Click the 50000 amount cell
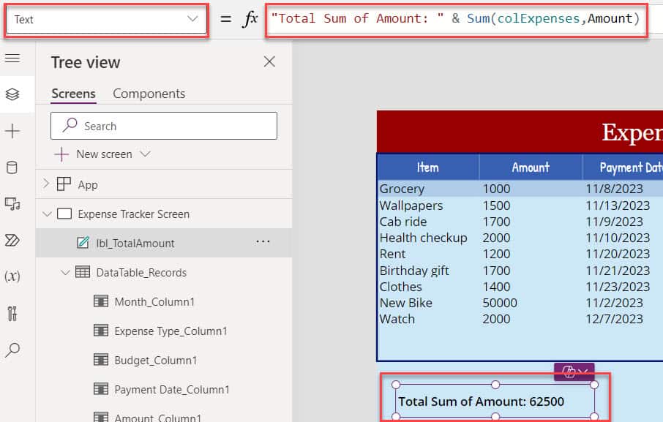This screenshot has width=663, height=422. (500, 303)
